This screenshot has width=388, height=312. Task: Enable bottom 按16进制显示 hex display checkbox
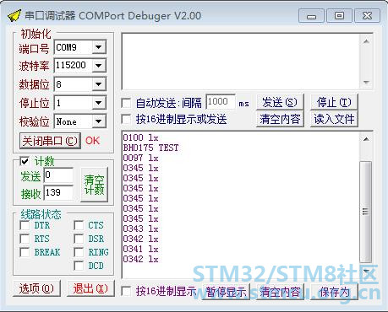coord(126,291)
